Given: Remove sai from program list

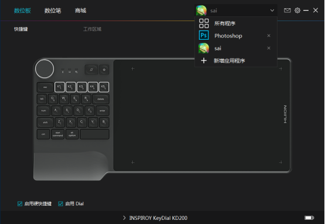Looking at the screenshot, I should 269,48.
